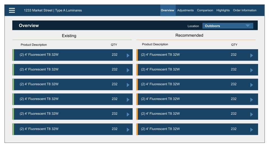Image resolution: width=269 pixels, height=151 pixels.
Task: Expand the last Recommended row arrow
Action: point(252,129)
